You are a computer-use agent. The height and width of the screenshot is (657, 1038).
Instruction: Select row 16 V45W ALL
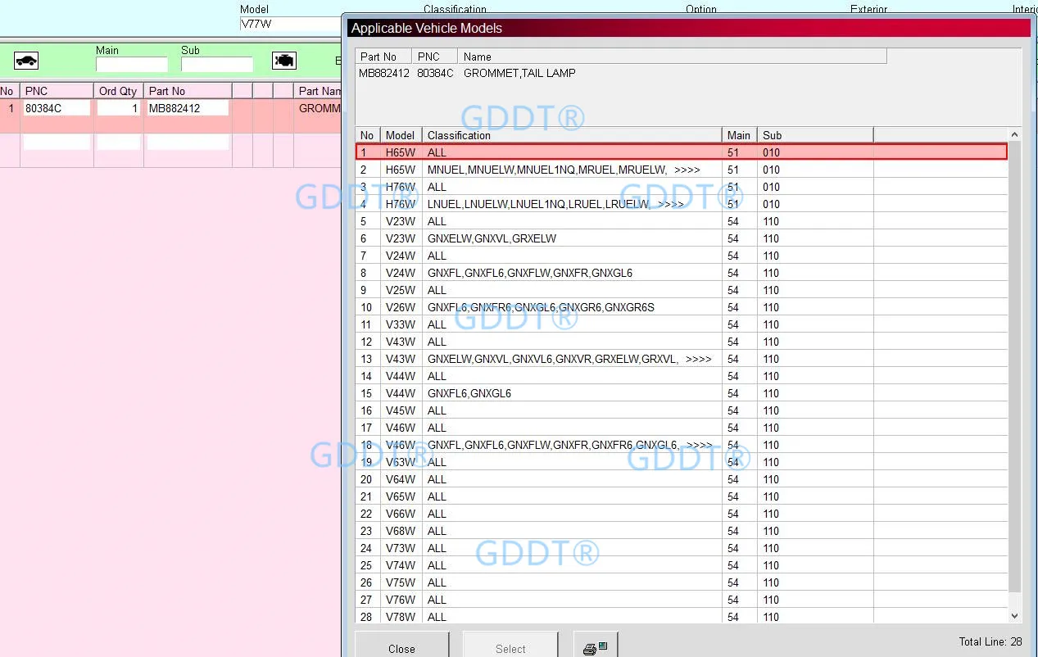click(682, 410)
